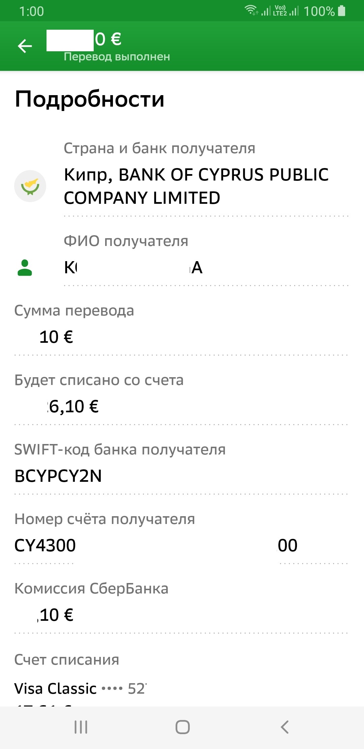Select the BCYPCY2N SWIFT code
364x749 pixels.
tap(58, 476)
